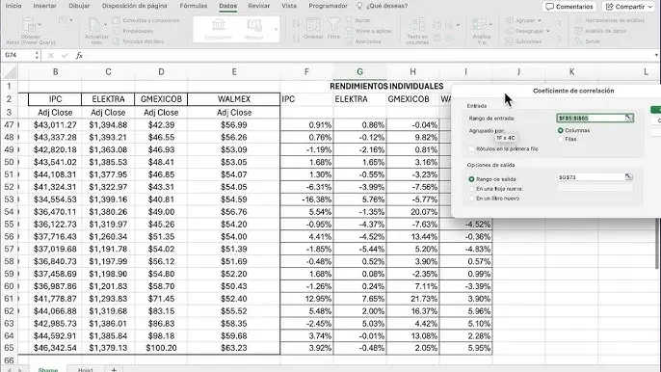Open the Programador tab
Viewport: 661px width, 372px height.
328,6
